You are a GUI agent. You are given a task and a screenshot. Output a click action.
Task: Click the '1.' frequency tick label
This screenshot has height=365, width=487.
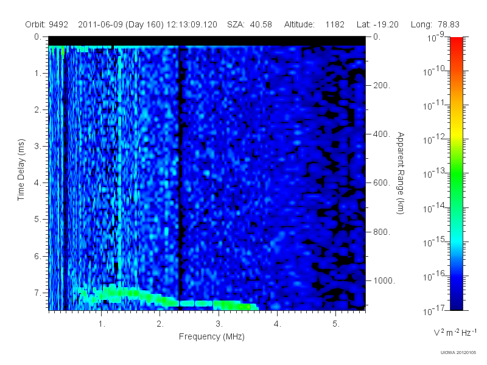[x=102, y=324]
